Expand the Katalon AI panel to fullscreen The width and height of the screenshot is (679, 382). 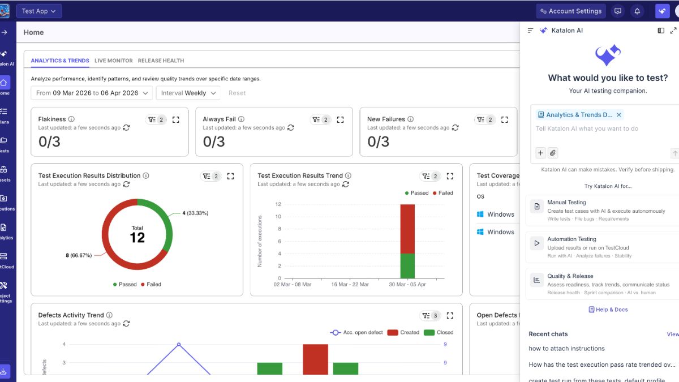[x=673, y=31]
